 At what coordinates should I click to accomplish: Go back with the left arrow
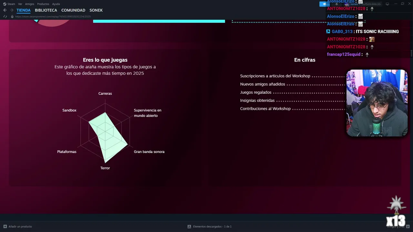click(5, 10)
